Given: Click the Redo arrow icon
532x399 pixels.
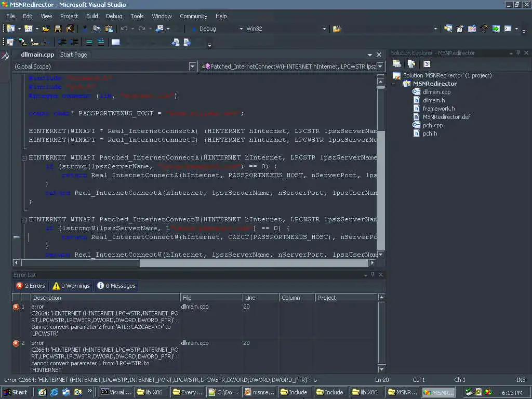Looking at the screenshot, I should pos(142,29).
